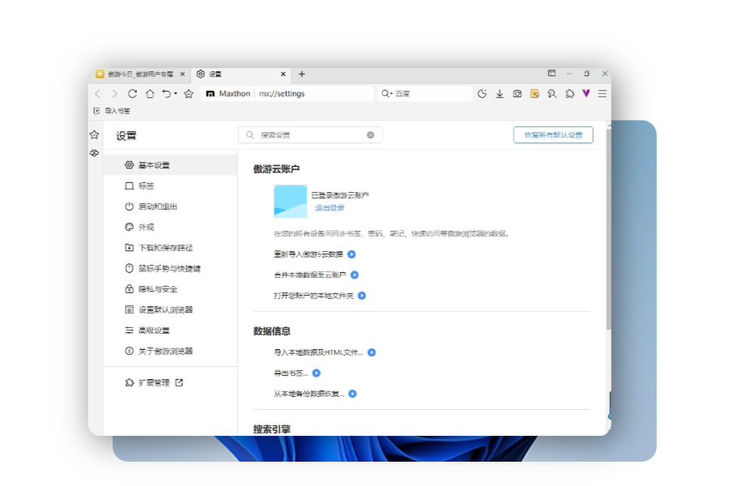This screenshot has height=486, width=729.
Task: Click arrow next to 重新导入傲游5云数据
Action: [x=352, y=254]
